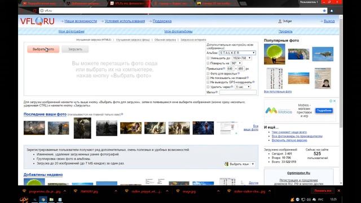The image size is (361, 203).
Task: Expand options arrow for stalker_pripyat download
Action: click(x=167, y=191)
